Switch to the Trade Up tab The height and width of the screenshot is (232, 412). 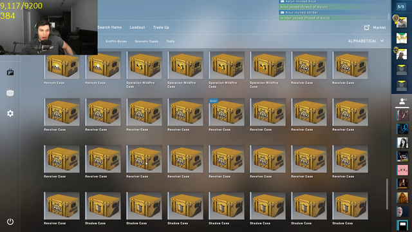[x=161, y=27]
